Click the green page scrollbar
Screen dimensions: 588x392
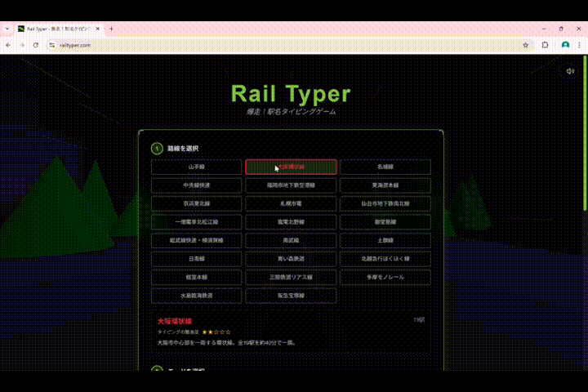[x=584, y=98]
